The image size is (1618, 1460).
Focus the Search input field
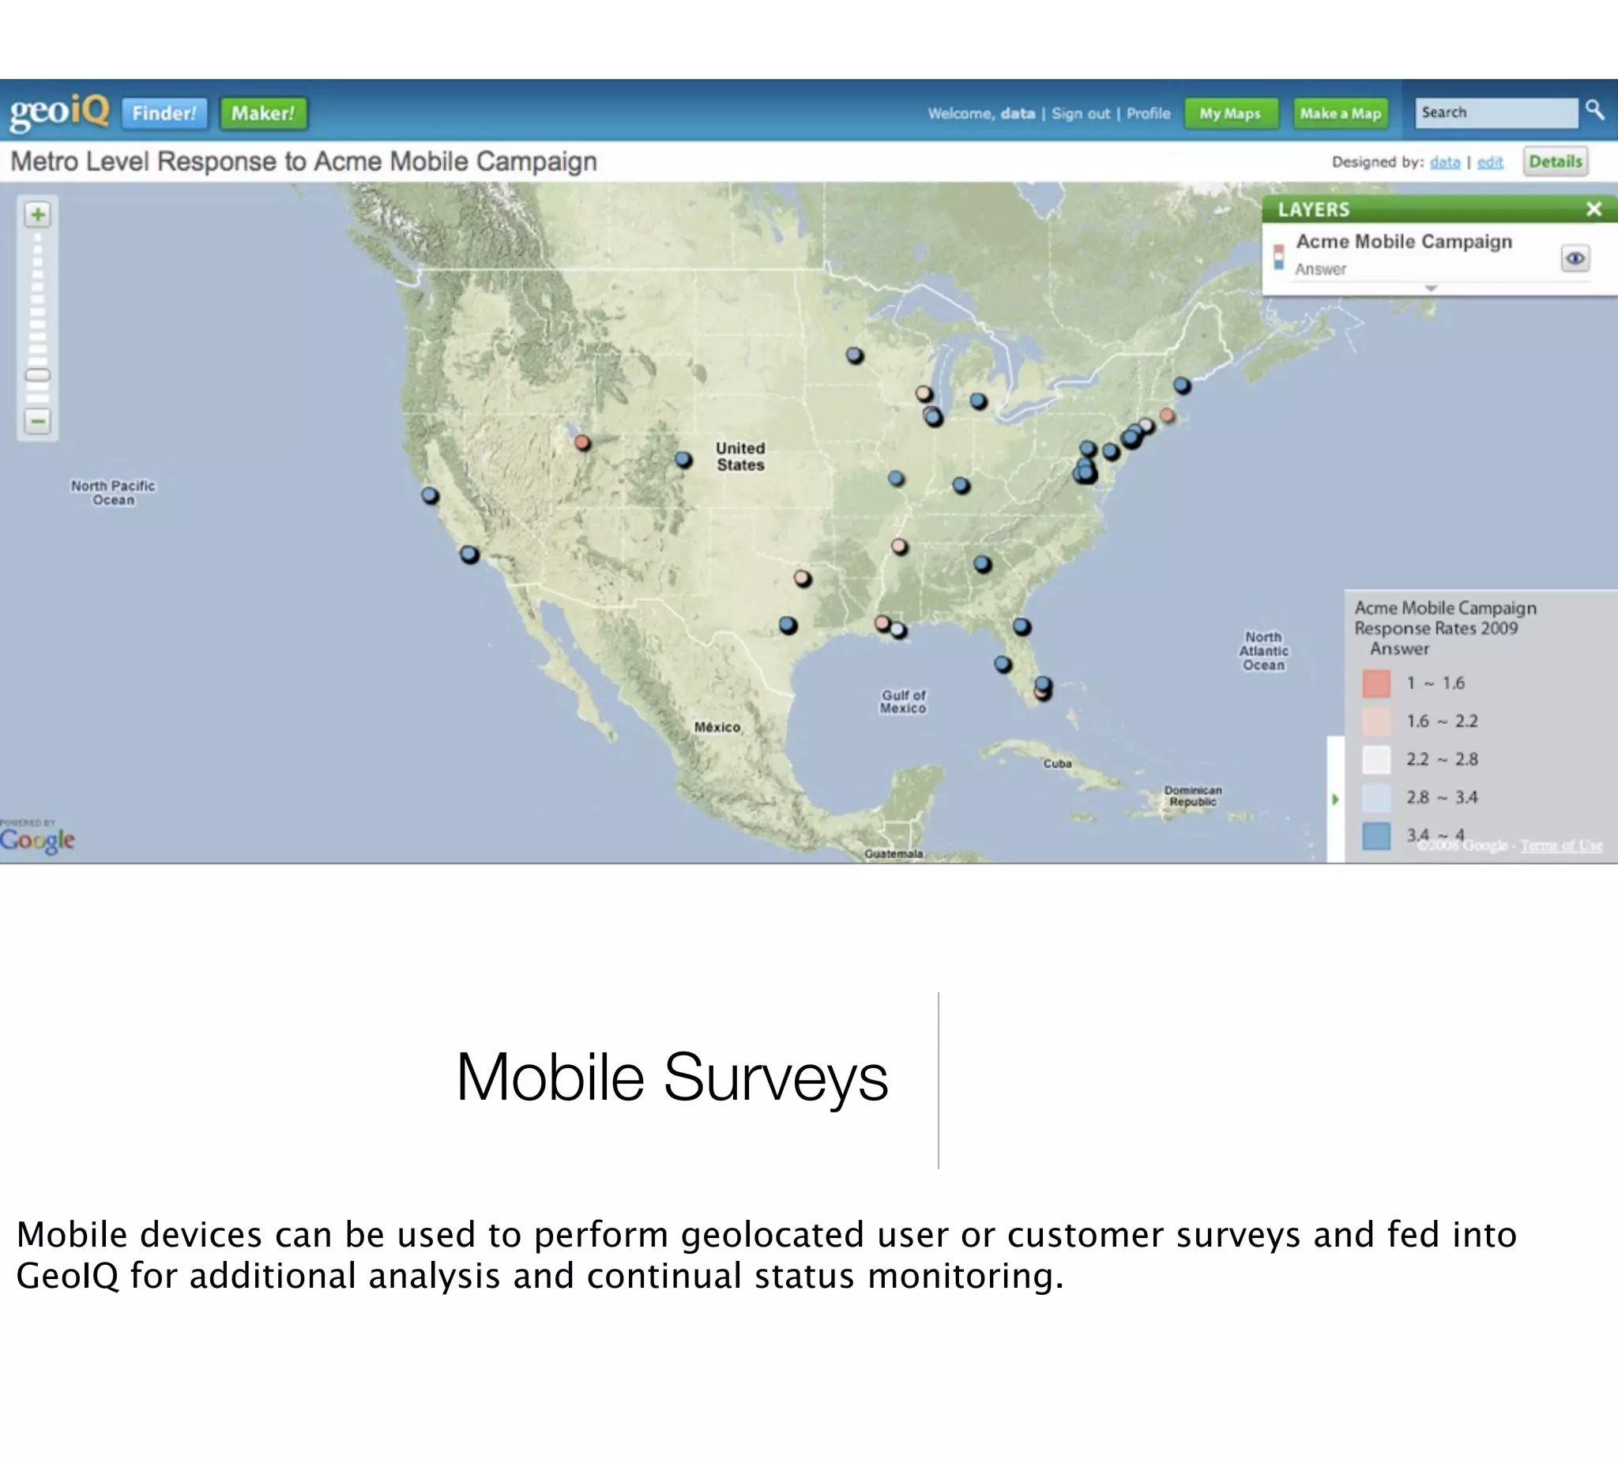pos(1496,112)
